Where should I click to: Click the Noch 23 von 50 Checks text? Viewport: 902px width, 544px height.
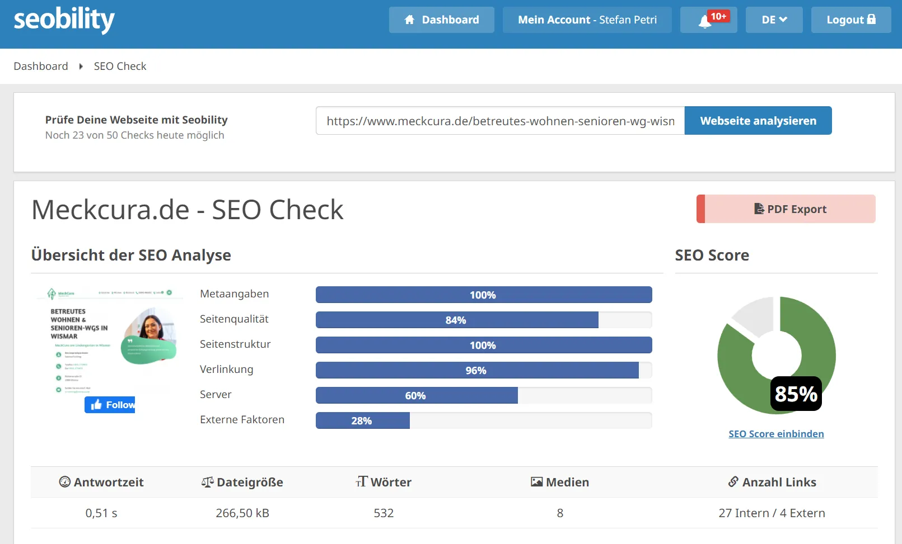(x=135, y=135)
